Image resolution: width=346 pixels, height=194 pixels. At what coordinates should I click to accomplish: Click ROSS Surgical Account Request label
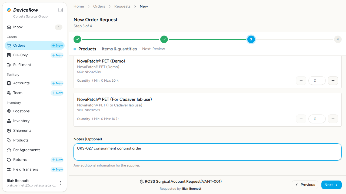(183, 182)
